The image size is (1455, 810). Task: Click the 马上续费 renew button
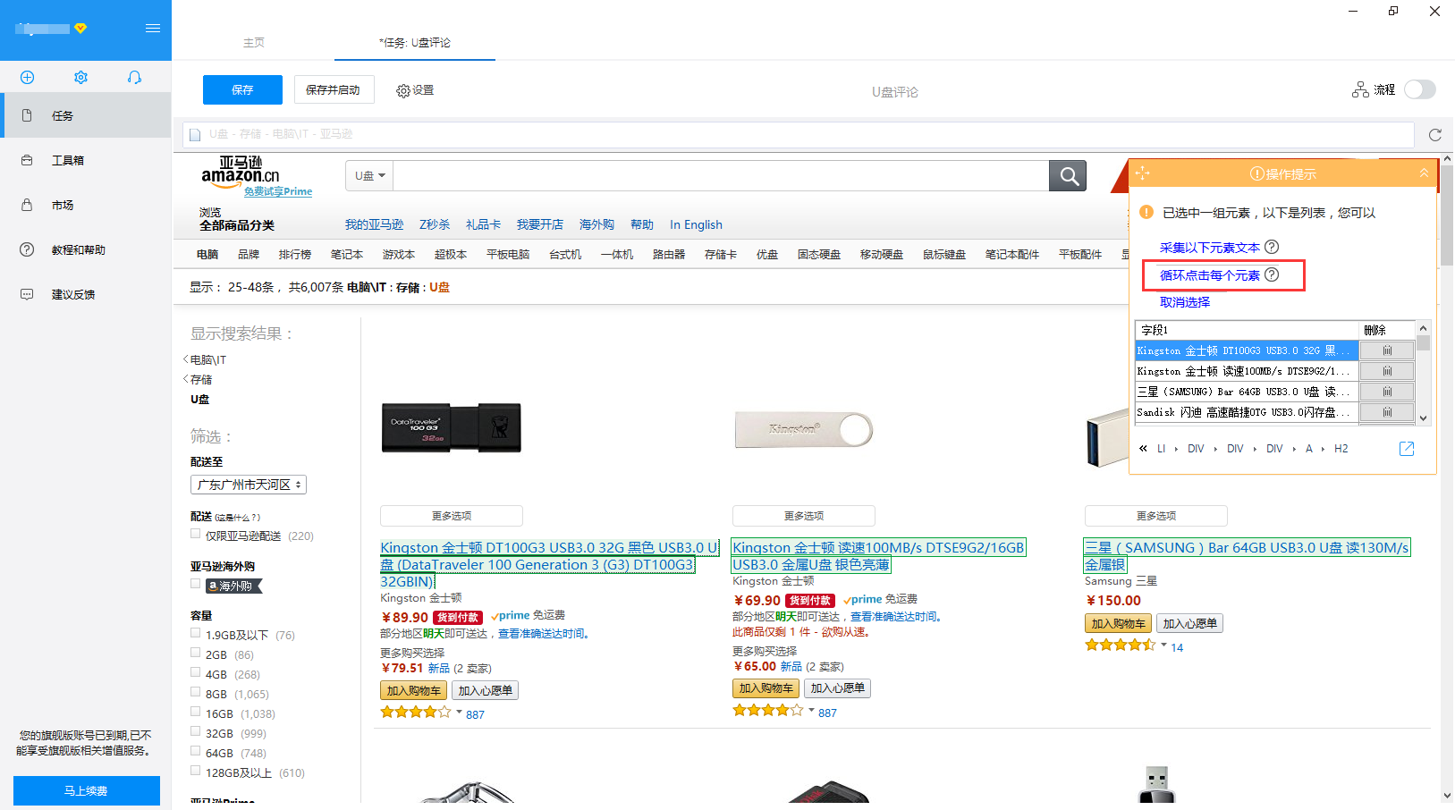(87, 790)
